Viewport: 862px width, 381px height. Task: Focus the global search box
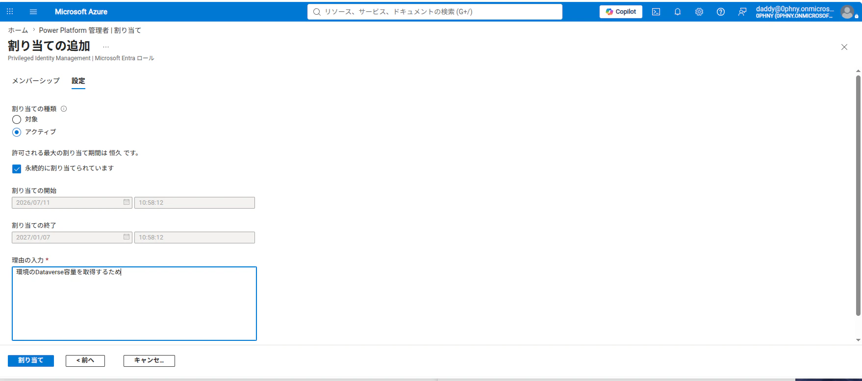435,12
